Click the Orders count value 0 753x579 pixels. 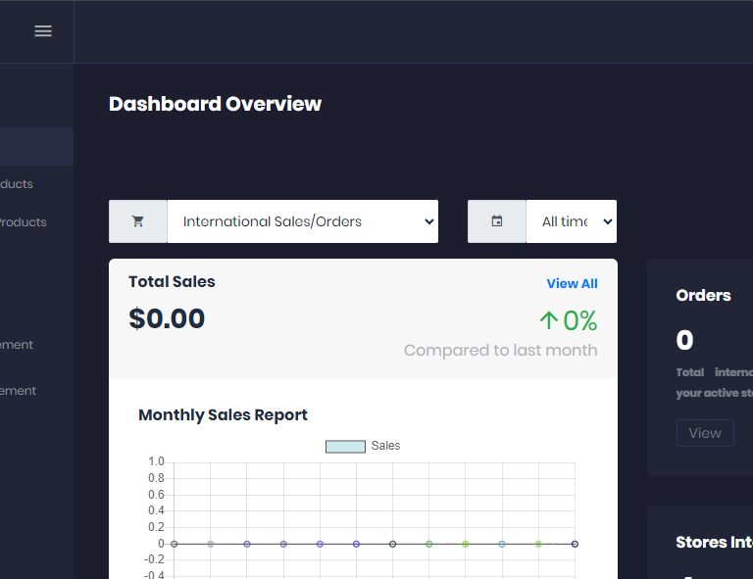684,340
